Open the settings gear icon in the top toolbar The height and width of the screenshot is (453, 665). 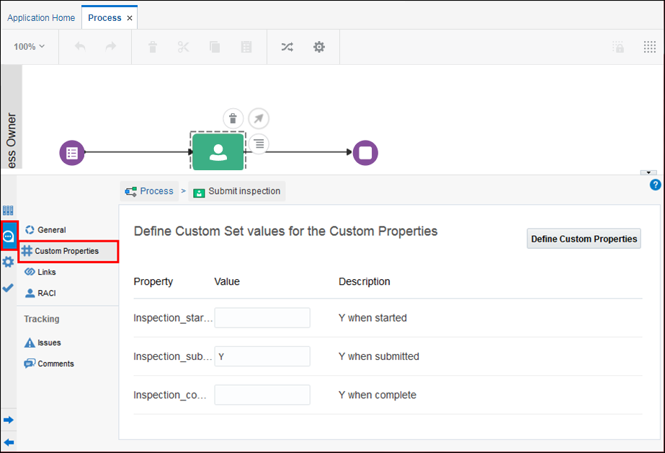point(318,46)
